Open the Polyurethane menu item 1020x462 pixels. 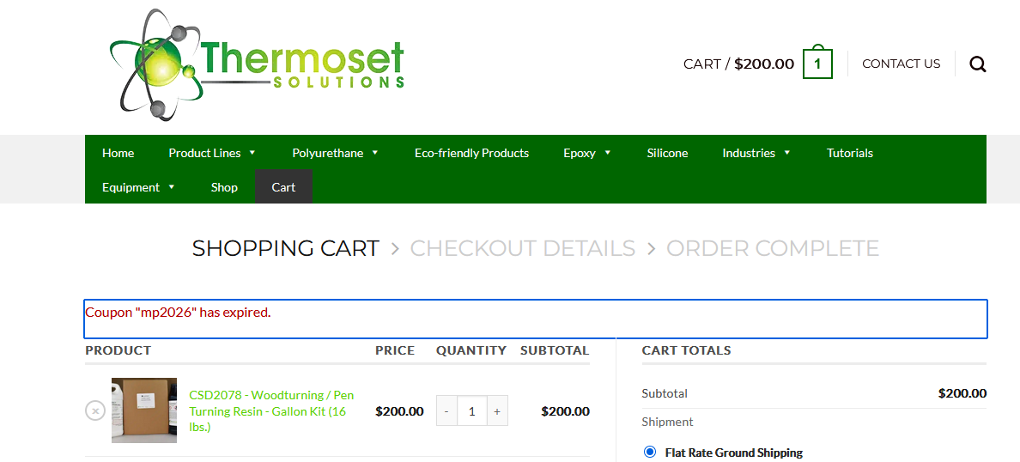click(327, 153)
